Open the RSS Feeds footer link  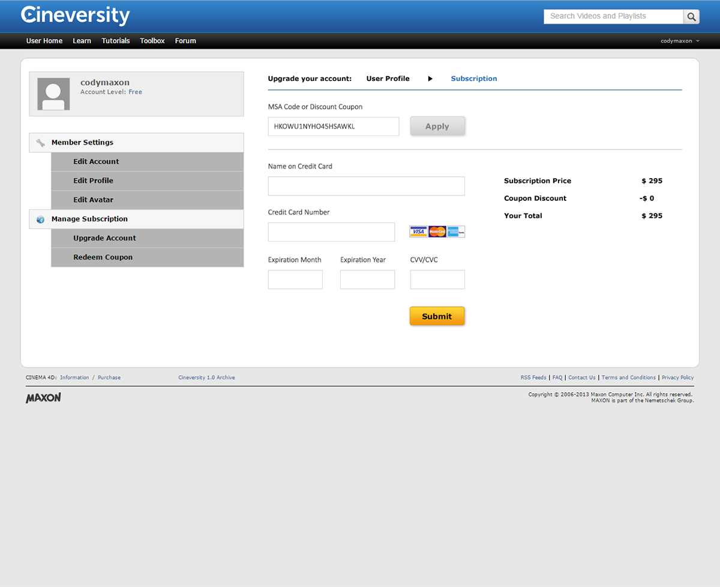(533, 378)
